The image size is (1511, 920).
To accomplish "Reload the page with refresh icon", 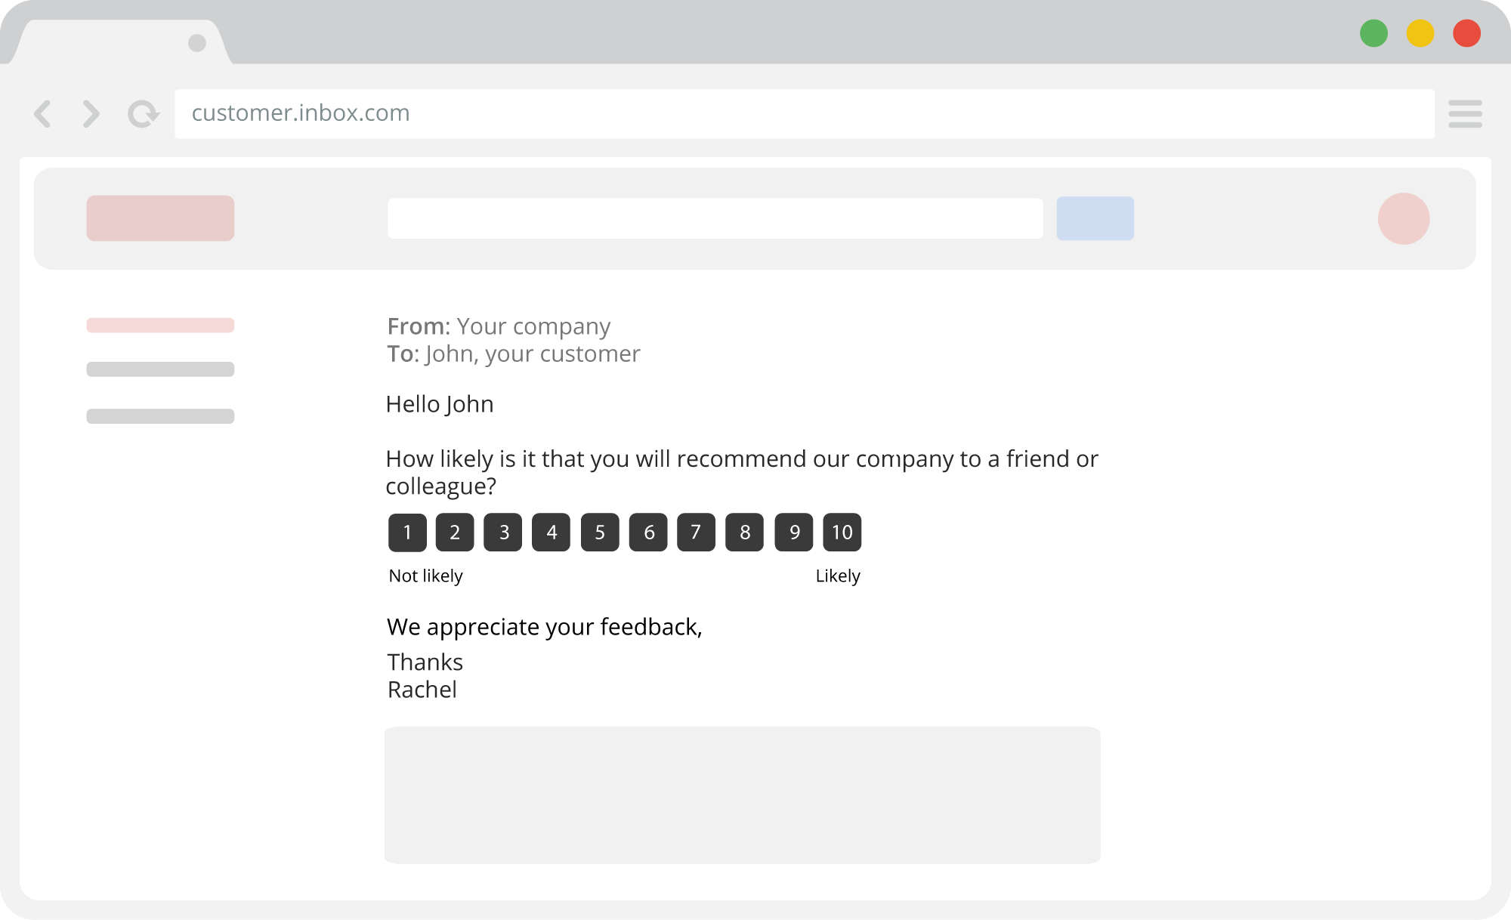I will click(x=143, y=114).
